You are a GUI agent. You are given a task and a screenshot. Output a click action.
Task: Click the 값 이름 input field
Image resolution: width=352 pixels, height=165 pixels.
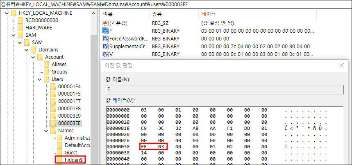pyautogui.click(x=225, y=89)
